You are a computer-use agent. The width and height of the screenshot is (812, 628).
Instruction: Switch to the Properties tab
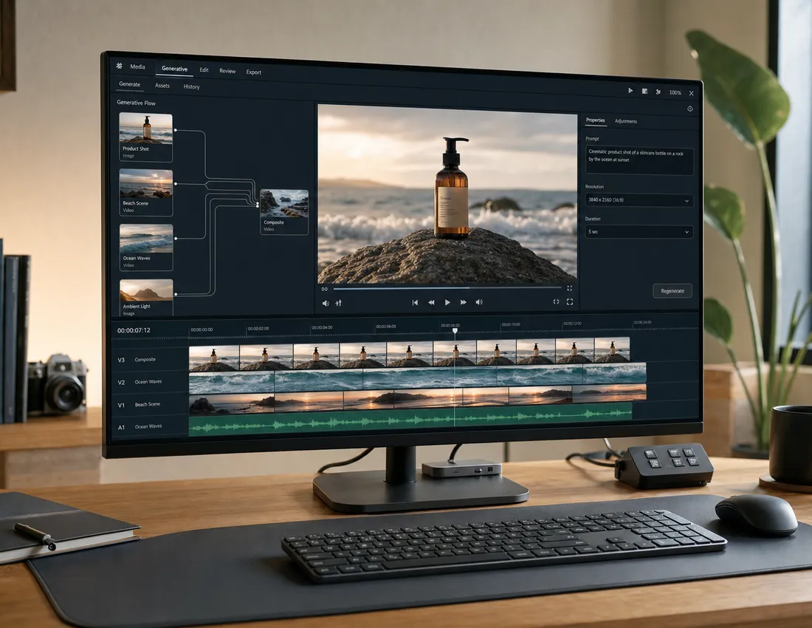coord(595,120)
